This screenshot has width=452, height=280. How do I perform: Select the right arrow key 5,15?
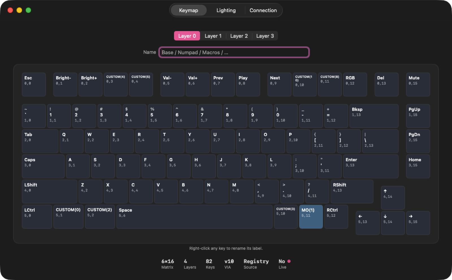pos(418,223)
